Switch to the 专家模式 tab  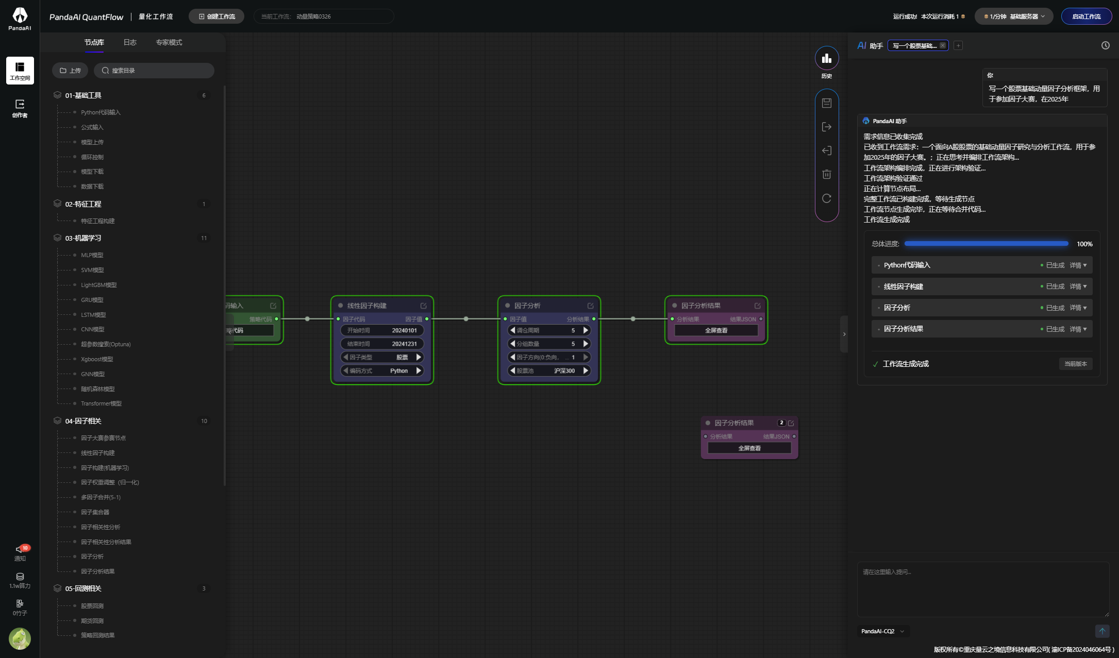pyautogui.click(x=169, y=42)
